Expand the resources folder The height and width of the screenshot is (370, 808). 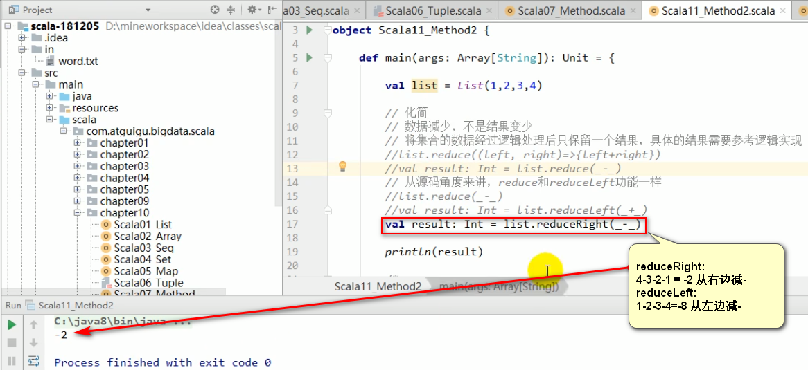point(49,108)
